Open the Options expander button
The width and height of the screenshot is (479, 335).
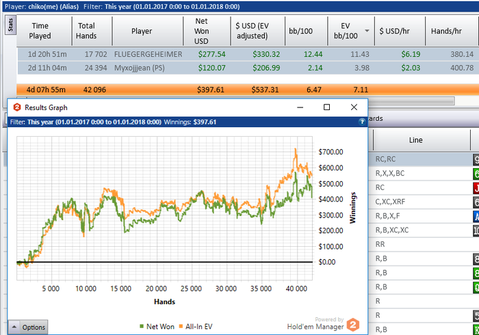click(x=28, y=327)
